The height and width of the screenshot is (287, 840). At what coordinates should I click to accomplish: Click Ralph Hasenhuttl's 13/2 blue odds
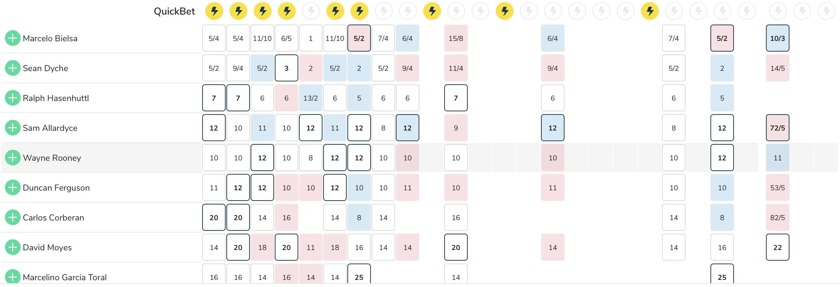click(311, 98)
